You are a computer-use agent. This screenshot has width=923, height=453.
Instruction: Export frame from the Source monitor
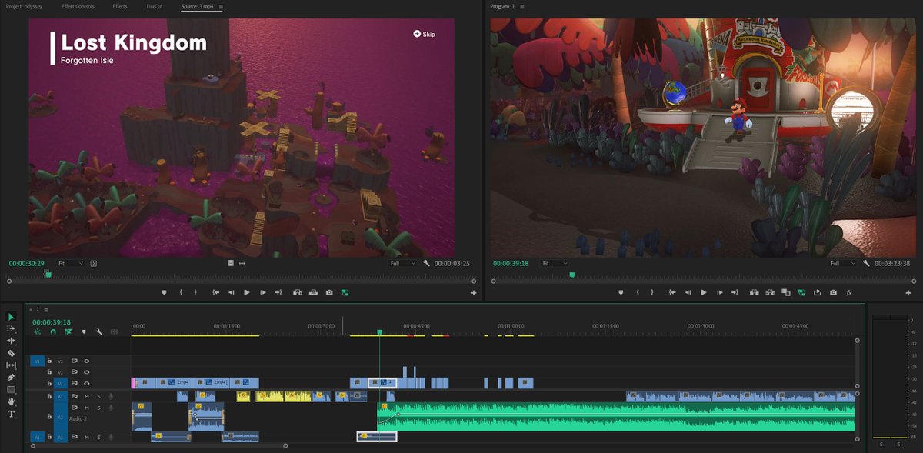329,292
